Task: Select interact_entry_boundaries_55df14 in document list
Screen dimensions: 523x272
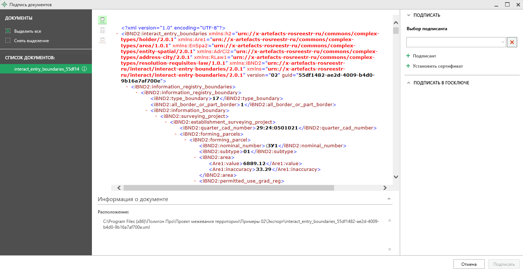Action: click(x=46, y=69)
